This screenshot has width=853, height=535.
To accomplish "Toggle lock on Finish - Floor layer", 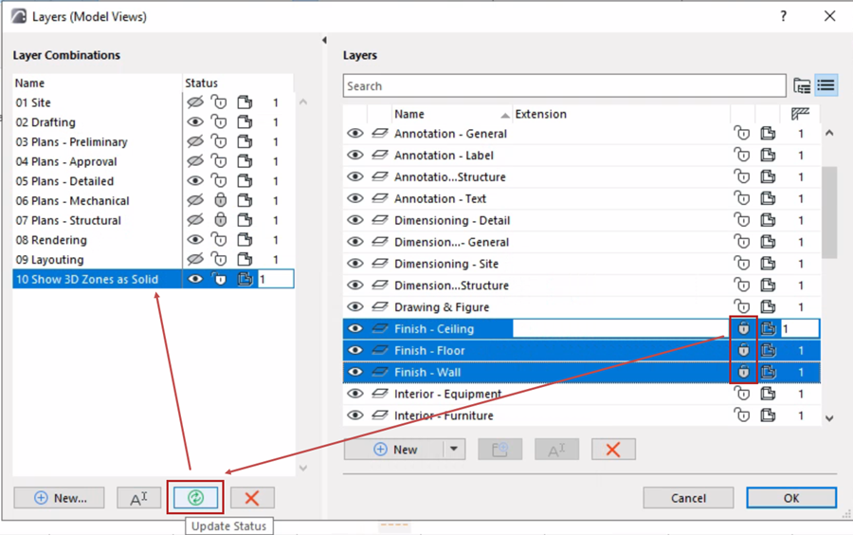I will click(x=742, y=350).
